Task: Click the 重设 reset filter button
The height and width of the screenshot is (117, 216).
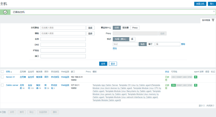Action: pyautogui.click(x=113, y=64)
